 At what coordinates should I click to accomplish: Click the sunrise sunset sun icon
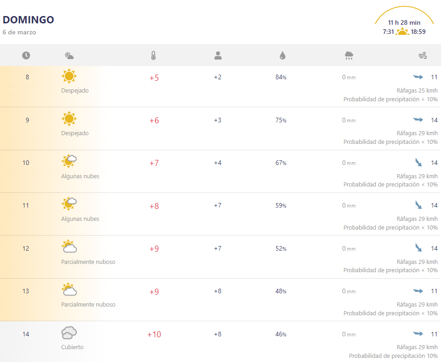point(403,32)
